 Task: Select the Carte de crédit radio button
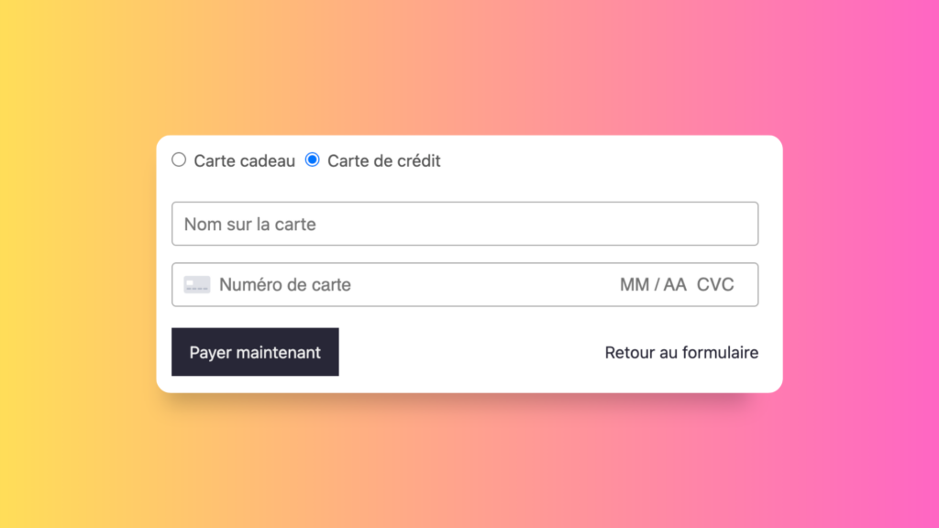point(312,159)
